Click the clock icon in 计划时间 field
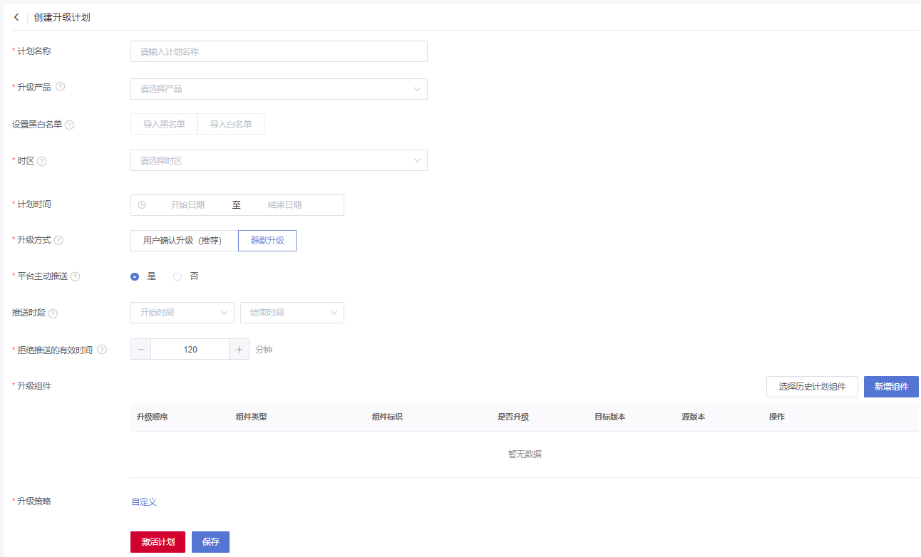The width and height of the screenshot is (921, 557). click(142, 205)
